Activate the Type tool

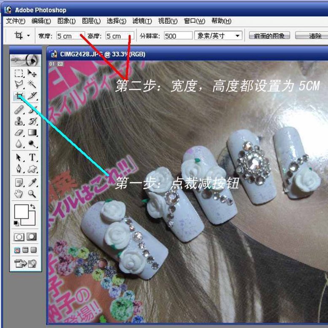pos(32,157)
